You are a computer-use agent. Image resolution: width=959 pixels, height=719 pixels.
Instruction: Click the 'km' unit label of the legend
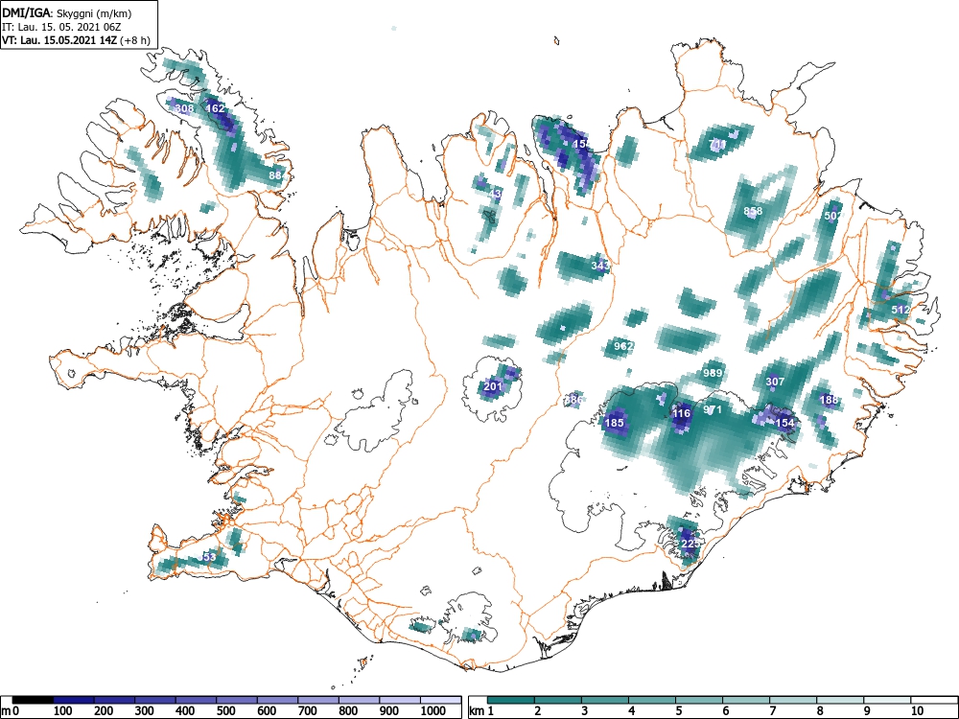coord(477,710)
